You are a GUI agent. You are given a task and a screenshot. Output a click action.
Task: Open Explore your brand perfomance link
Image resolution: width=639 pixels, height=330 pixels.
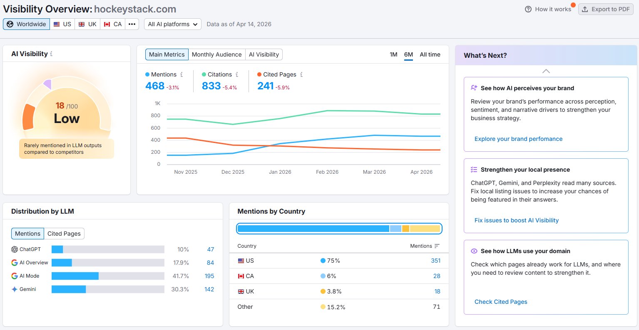[518, 139]
